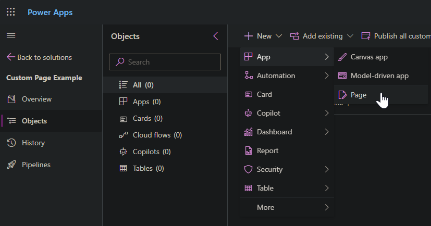The image size is (431, 226).
Task: Select Apps (0) in objects tree
Action: [165, 102]
